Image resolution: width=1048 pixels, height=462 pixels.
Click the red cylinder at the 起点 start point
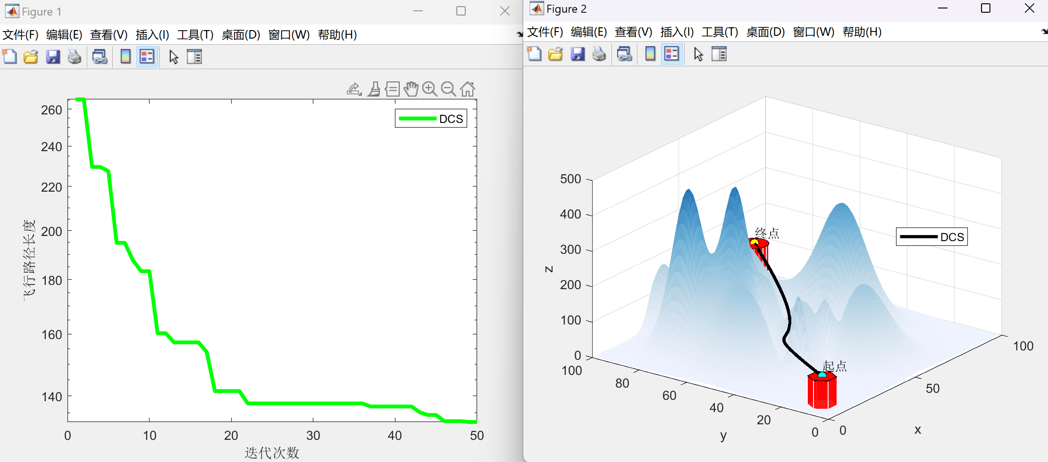coord(822,392)
